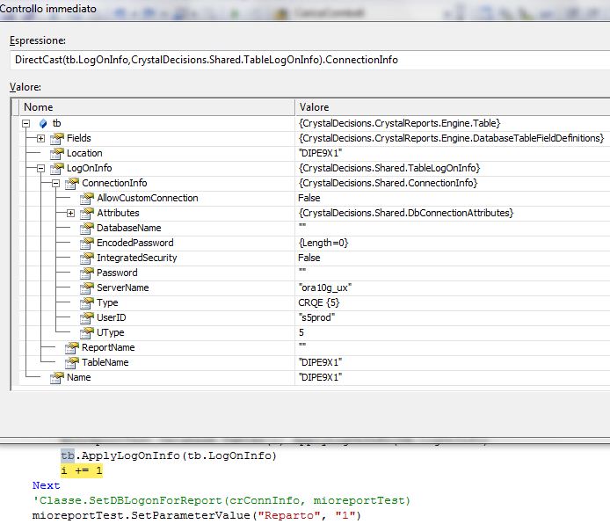This screenshot has width=610, height=524.
Task: Select the DatabaseName row
Action: click(315, 228)
